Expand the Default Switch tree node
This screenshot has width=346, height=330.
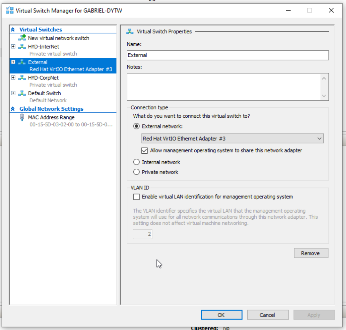[13, 93]
